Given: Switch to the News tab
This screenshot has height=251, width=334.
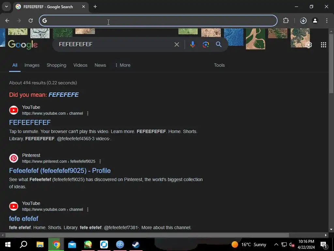Looking at the screenshot, I should 100,65.
